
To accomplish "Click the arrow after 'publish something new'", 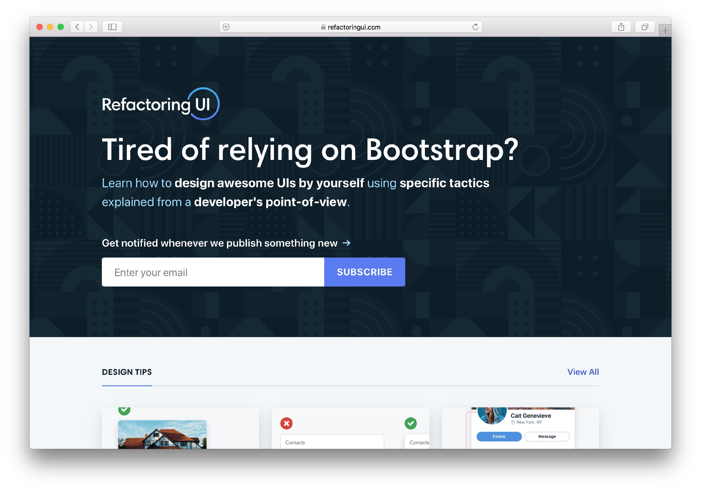I will coord(347,243).
